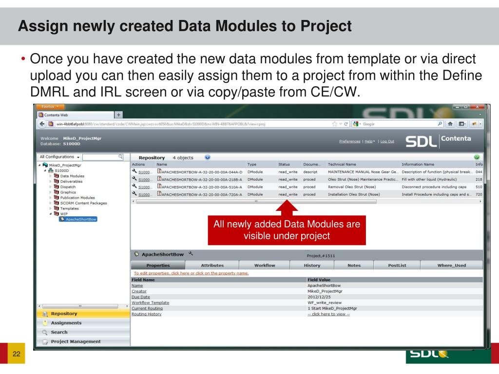Switch to the Properties tab
This screenshot has height=374, width=499.
pyautogui.click(x=158, y=265)
